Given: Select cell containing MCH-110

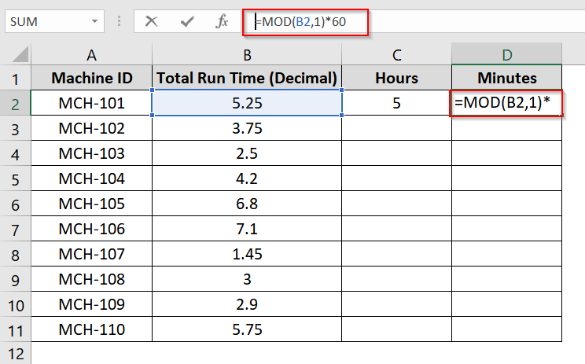Looking at the screenshot, I should pos(92,329).
